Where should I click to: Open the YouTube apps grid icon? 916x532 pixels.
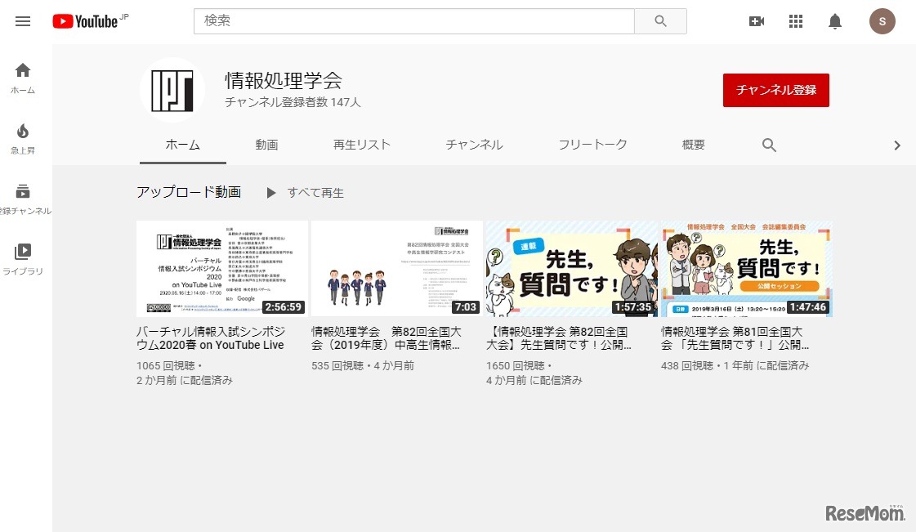795,21
